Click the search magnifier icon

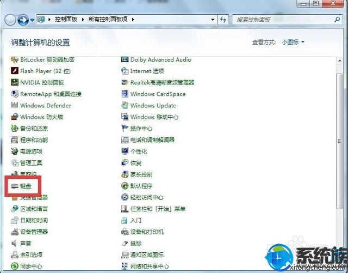(x=337, y=20)
